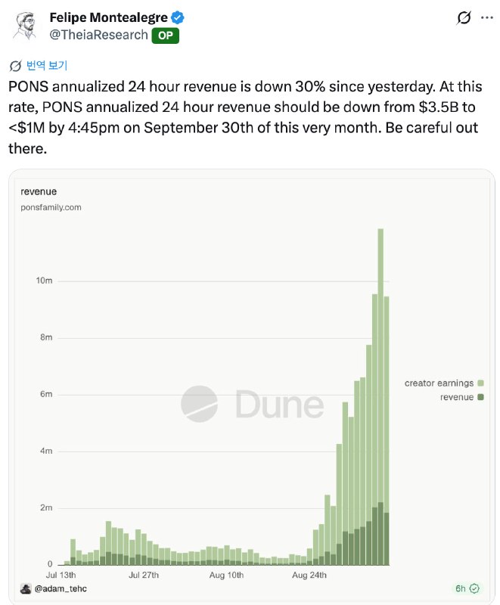This screenshot has height=605, width=500.
Task: Open the 번역 보기 translation link
Action: (x=47, y=66)
